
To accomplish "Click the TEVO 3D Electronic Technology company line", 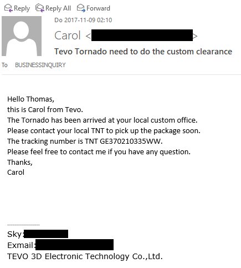I will click(x=85, y=256).
